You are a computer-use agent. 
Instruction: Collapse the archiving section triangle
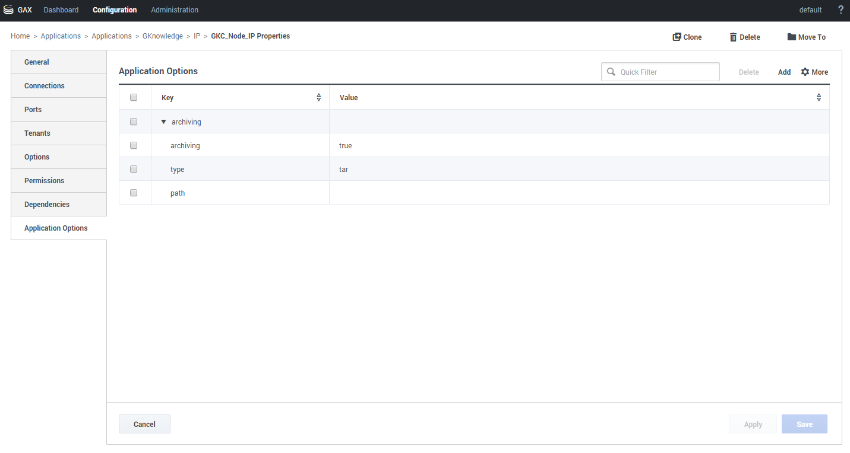pos(163,122)
